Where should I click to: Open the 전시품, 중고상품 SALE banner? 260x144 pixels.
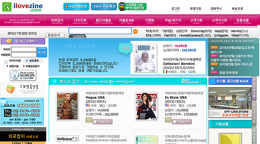click(x=230, y=81)
